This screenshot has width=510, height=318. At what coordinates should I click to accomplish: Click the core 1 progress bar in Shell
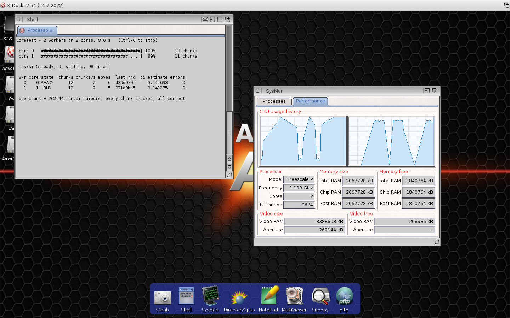point(91,56)
